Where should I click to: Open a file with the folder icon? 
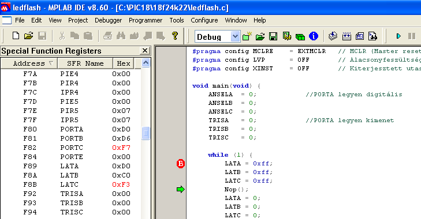[x=28, y=36]
